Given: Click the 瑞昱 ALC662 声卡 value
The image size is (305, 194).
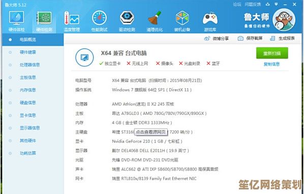Looking at the screenshot, I should point(165,169).
